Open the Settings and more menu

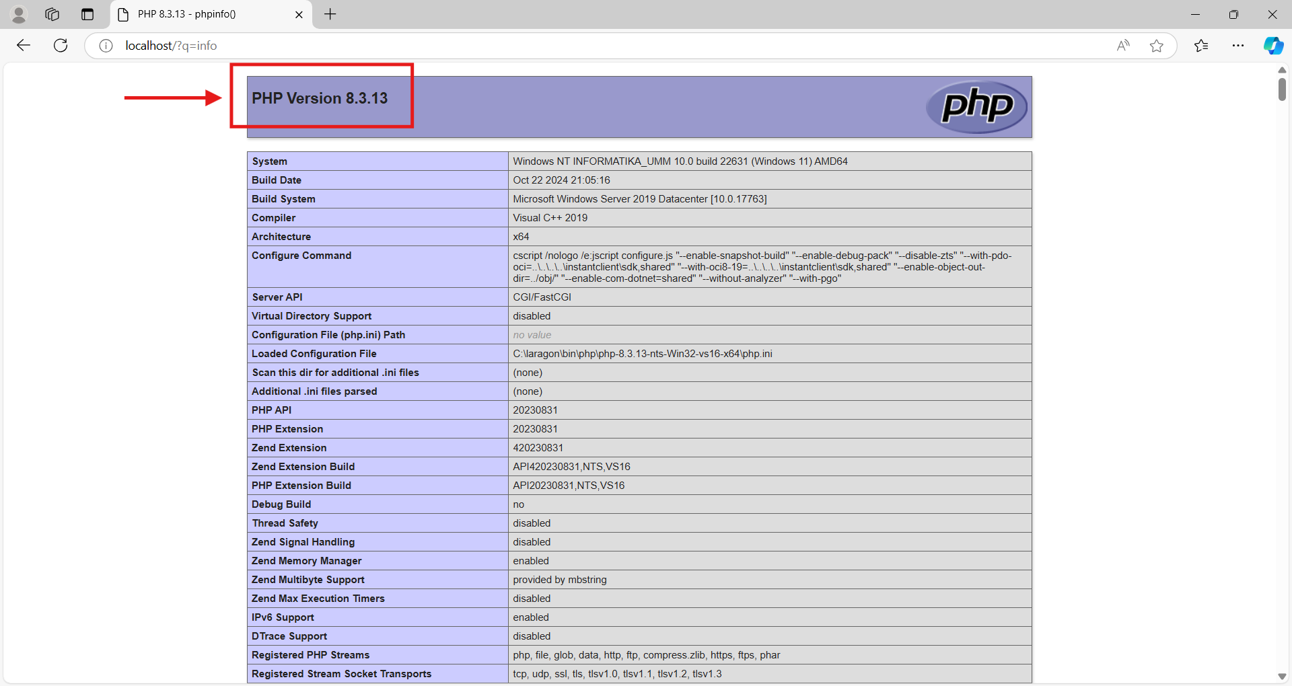[x=1239, y=45]
